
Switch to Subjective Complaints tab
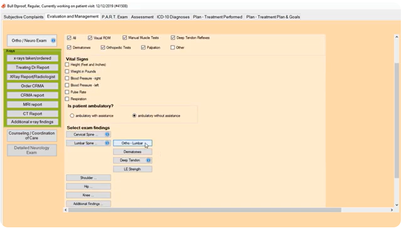pos(23,17)
